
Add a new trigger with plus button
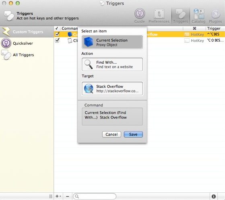click(x=58, y=196)
